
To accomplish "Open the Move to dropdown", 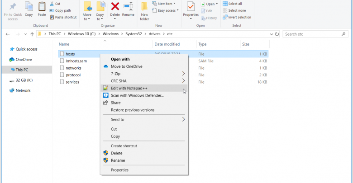I will click(87, 11).
